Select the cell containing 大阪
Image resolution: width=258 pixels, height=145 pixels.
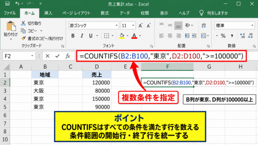click(x=45, y=91)
